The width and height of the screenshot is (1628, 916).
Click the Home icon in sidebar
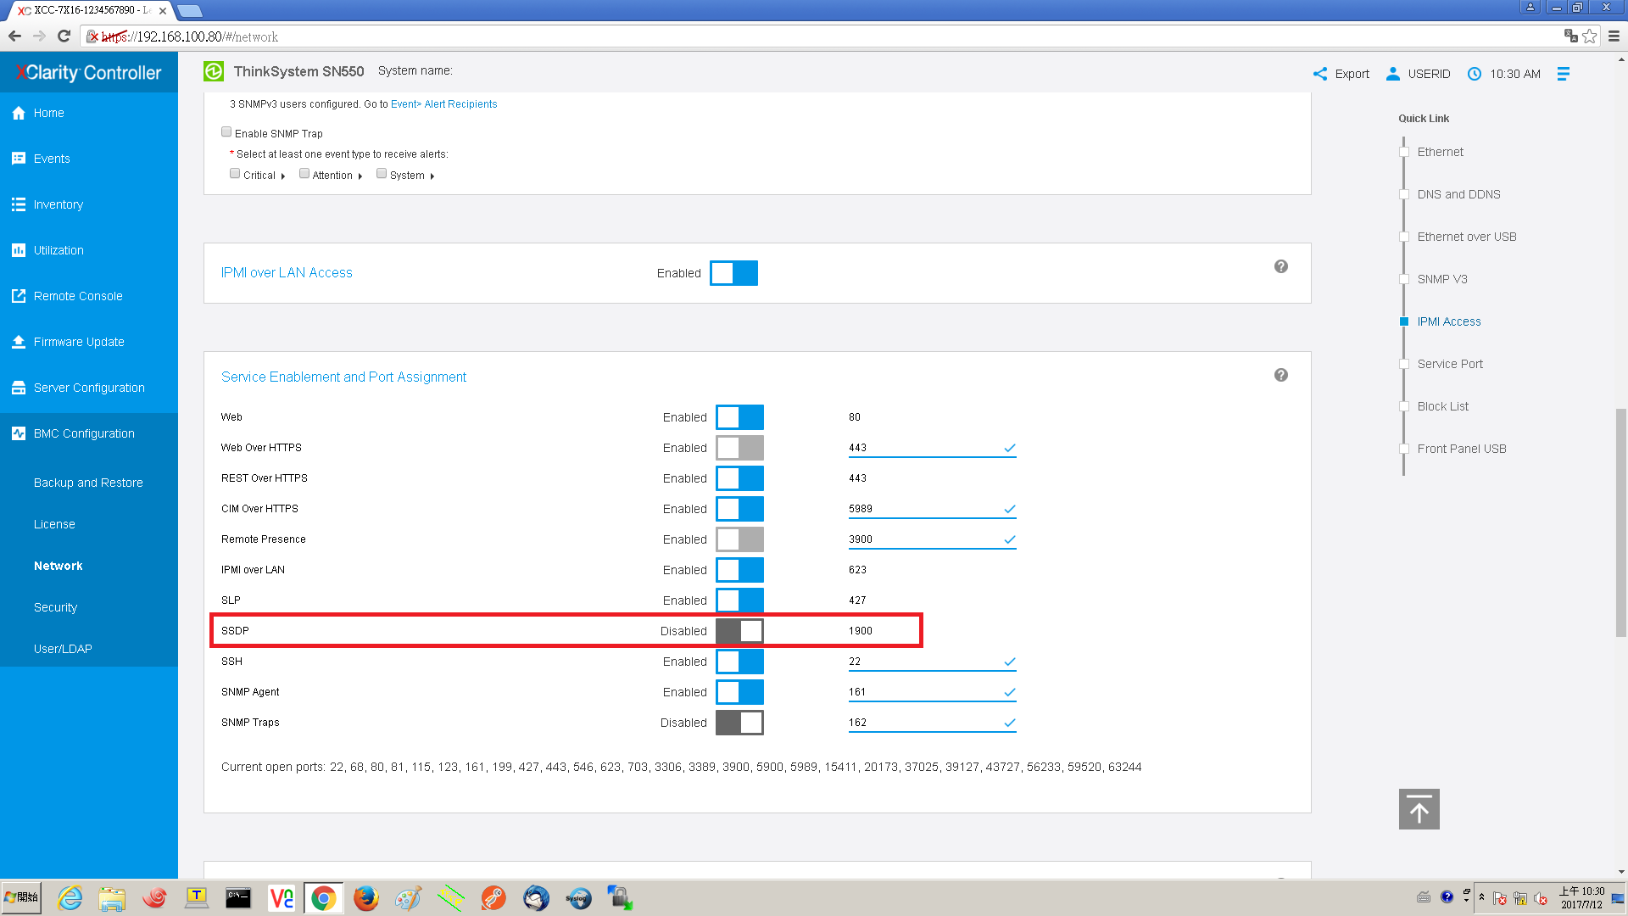coord(19,113)
